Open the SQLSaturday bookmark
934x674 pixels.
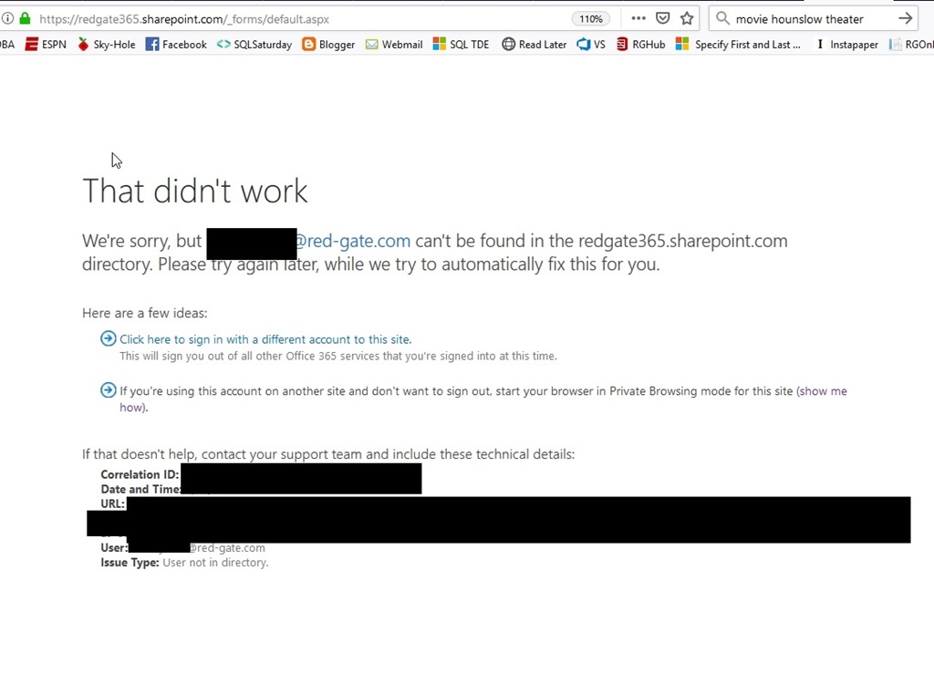254,44
